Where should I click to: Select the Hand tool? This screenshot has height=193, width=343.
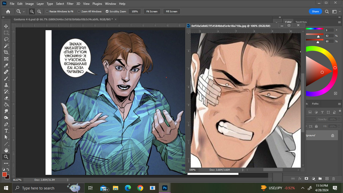pyautogui.click(x=6, y=150)
